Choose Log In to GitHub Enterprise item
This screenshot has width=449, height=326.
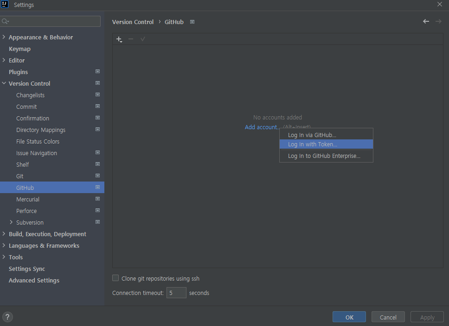(x=326, y=156)
